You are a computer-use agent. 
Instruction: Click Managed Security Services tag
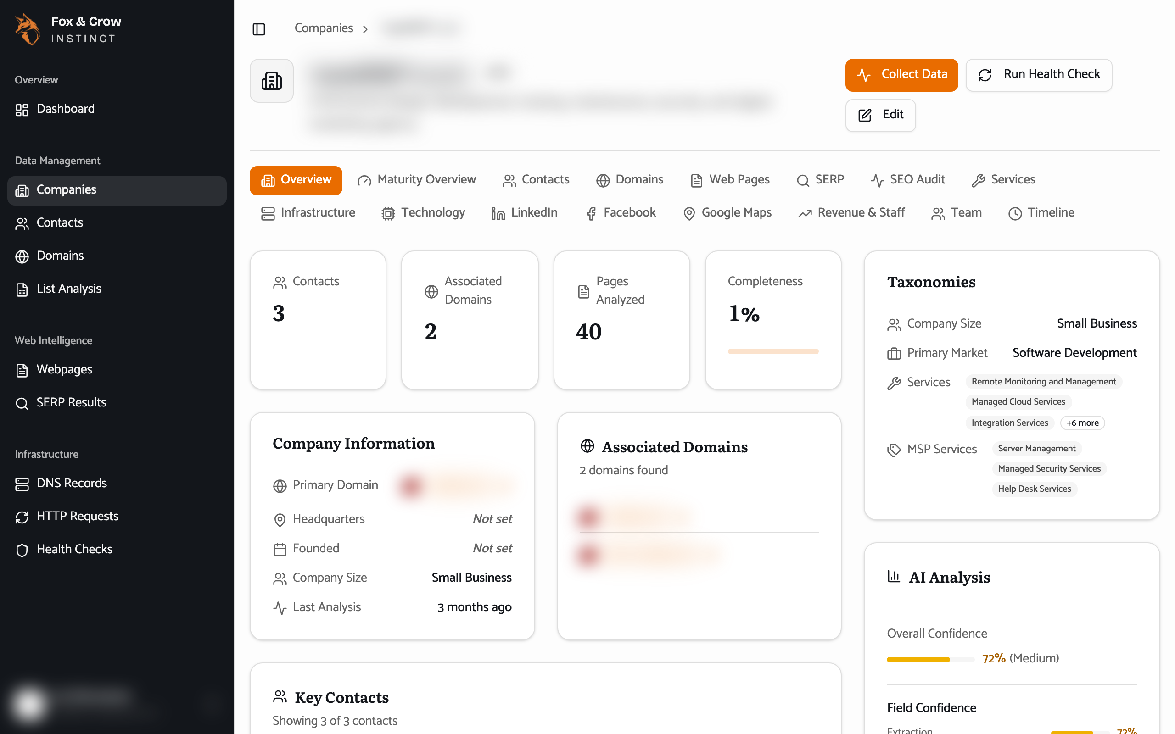tap(1049, 469)
